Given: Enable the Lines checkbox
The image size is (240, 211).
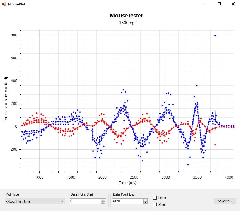Looking at the screenshot, I should 155,198.
